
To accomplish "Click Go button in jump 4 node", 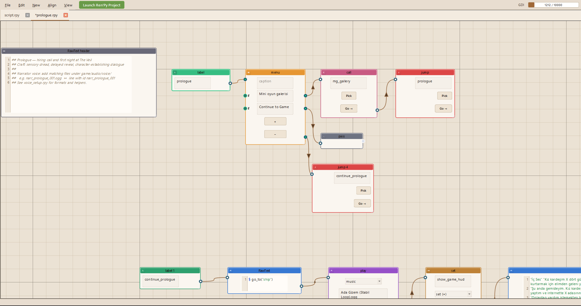I will pyautogui.click(x=362, y=204).
